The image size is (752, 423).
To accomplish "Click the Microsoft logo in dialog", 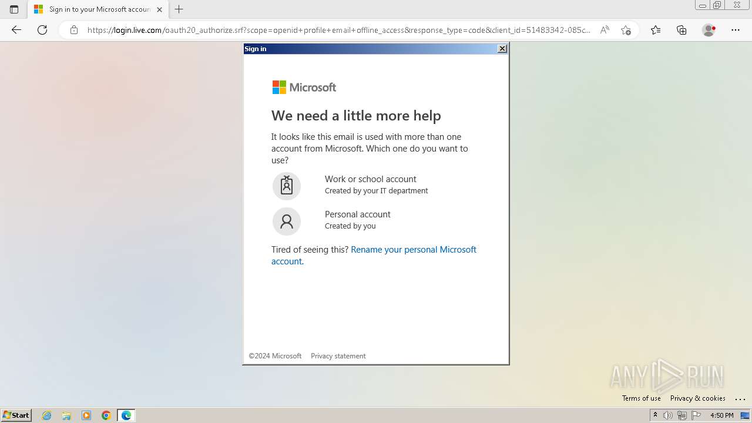I will (x=304, y=88).
